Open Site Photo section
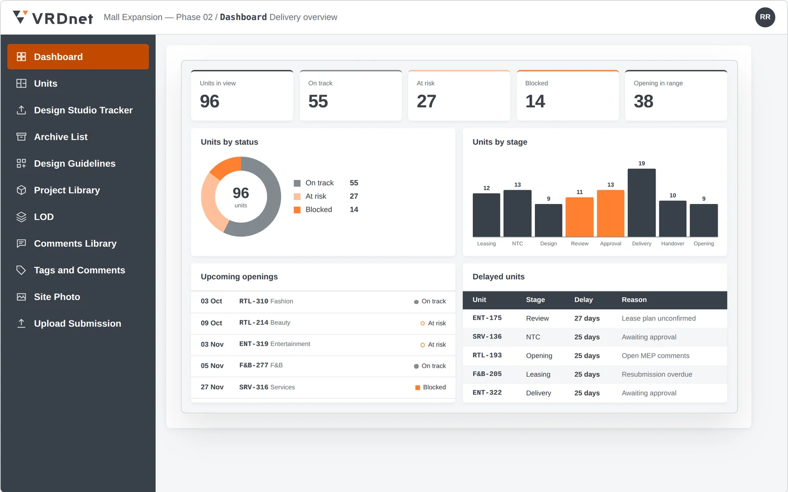788x492 pixels. click(78, 297)
